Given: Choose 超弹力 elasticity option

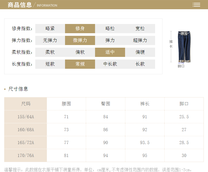Looking at the screenshot, I should tap(140, 40).
